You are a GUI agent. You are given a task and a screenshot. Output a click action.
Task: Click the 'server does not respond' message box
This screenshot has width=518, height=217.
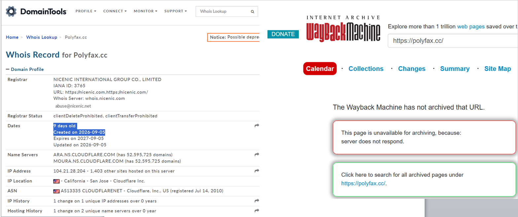point(424,137)
